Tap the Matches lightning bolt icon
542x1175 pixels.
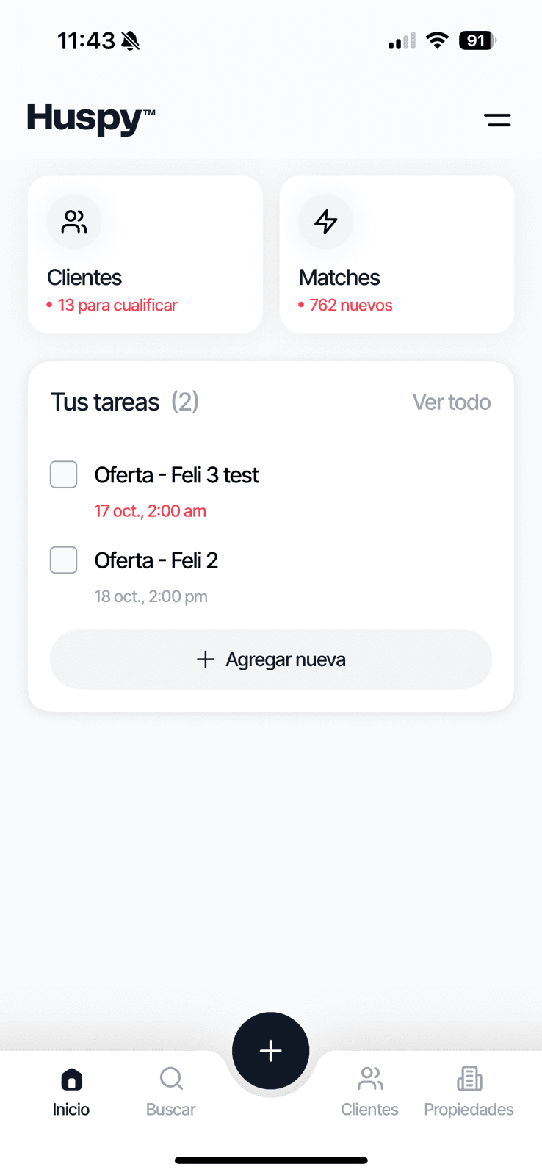(326, 222)
